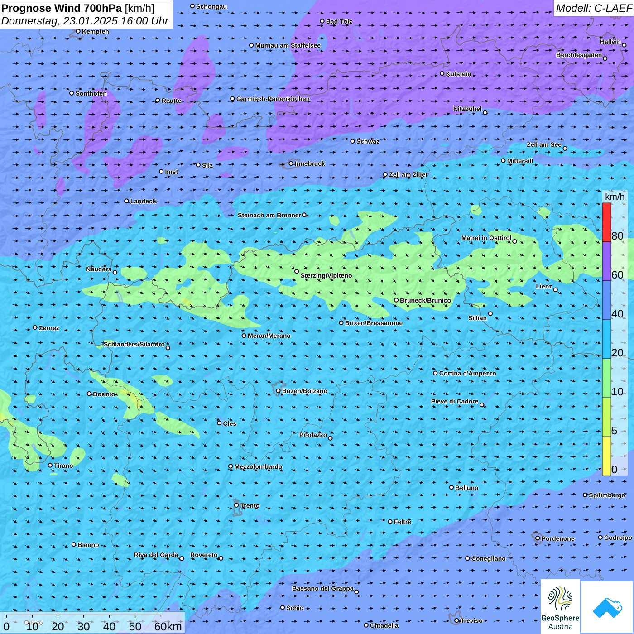The width and height of the screenshot is (634, 634).
Task: Click the Schongau label
Action: (x=211, y=6)
